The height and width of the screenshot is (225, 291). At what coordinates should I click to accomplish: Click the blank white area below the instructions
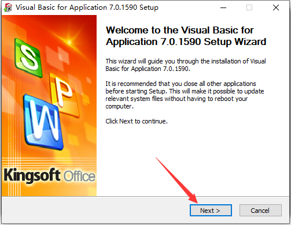click(193, 160)
